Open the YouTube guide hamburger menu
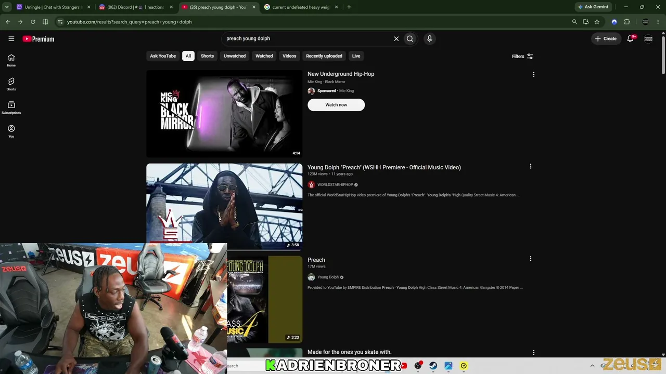This screenshot has height=374, width=666. tap(11, 38)
